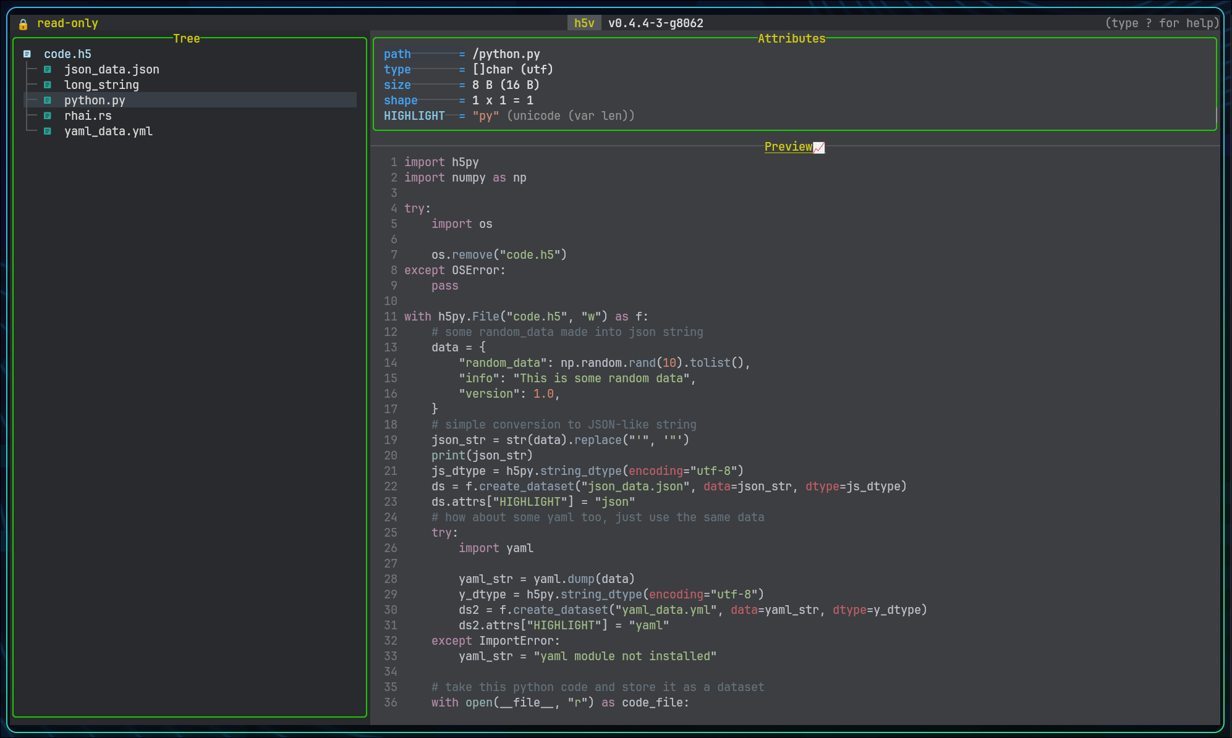The height and width of the screenshot is (738, 1232).
Task: Click the "py" HIGHLIGHT value
Action: pos(486,115)
